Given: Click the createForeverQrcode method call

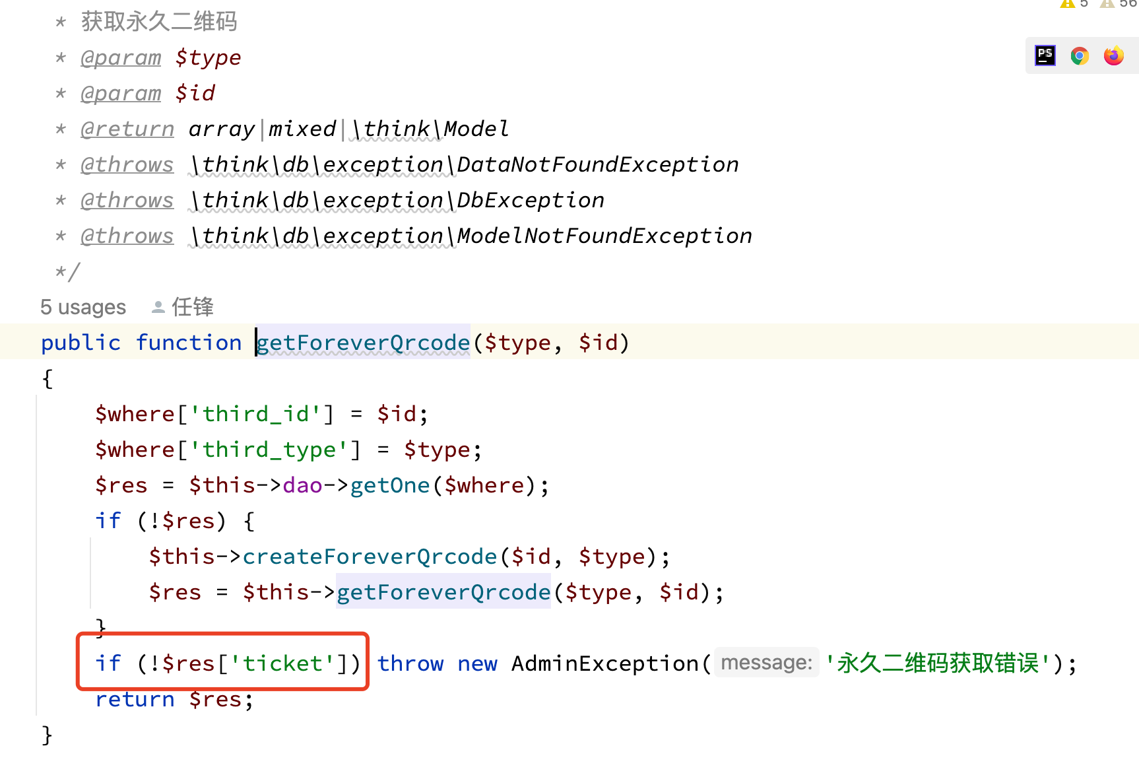Looking at the screenshot, I should [x=370, y=557].
